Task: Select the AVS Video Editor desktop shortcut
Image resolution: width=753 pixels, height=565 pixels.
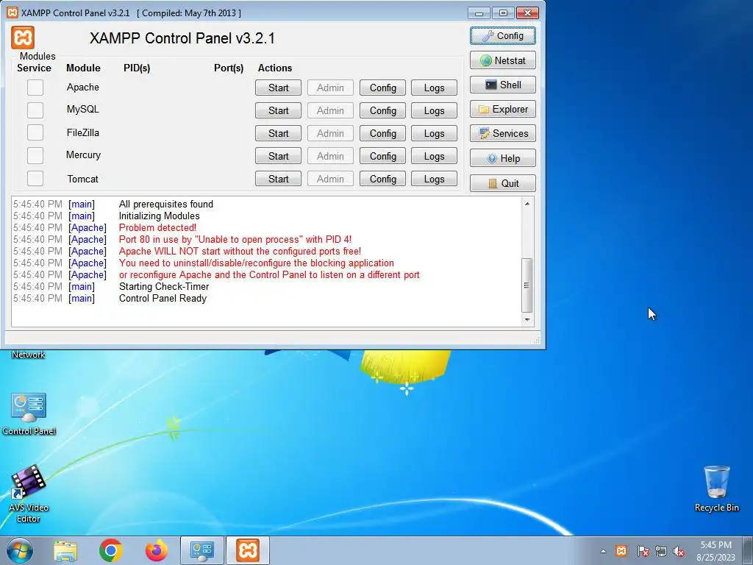Action: 29,494
